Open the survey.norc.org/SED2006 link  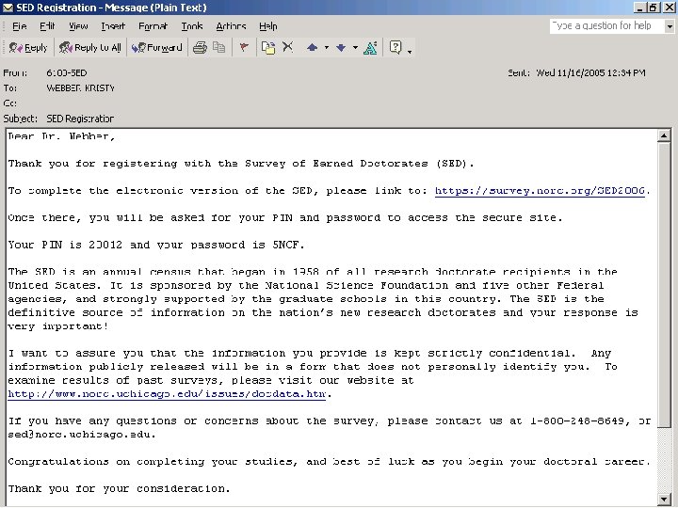pos(540,190)
